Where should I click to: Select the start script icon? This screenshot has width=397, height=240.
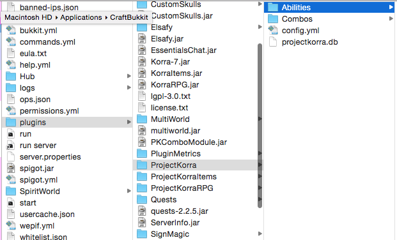pos(11,203)
